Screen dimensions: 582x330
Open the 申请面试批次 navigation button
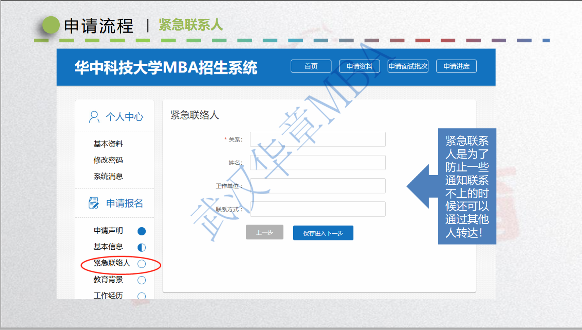[408, 66]
